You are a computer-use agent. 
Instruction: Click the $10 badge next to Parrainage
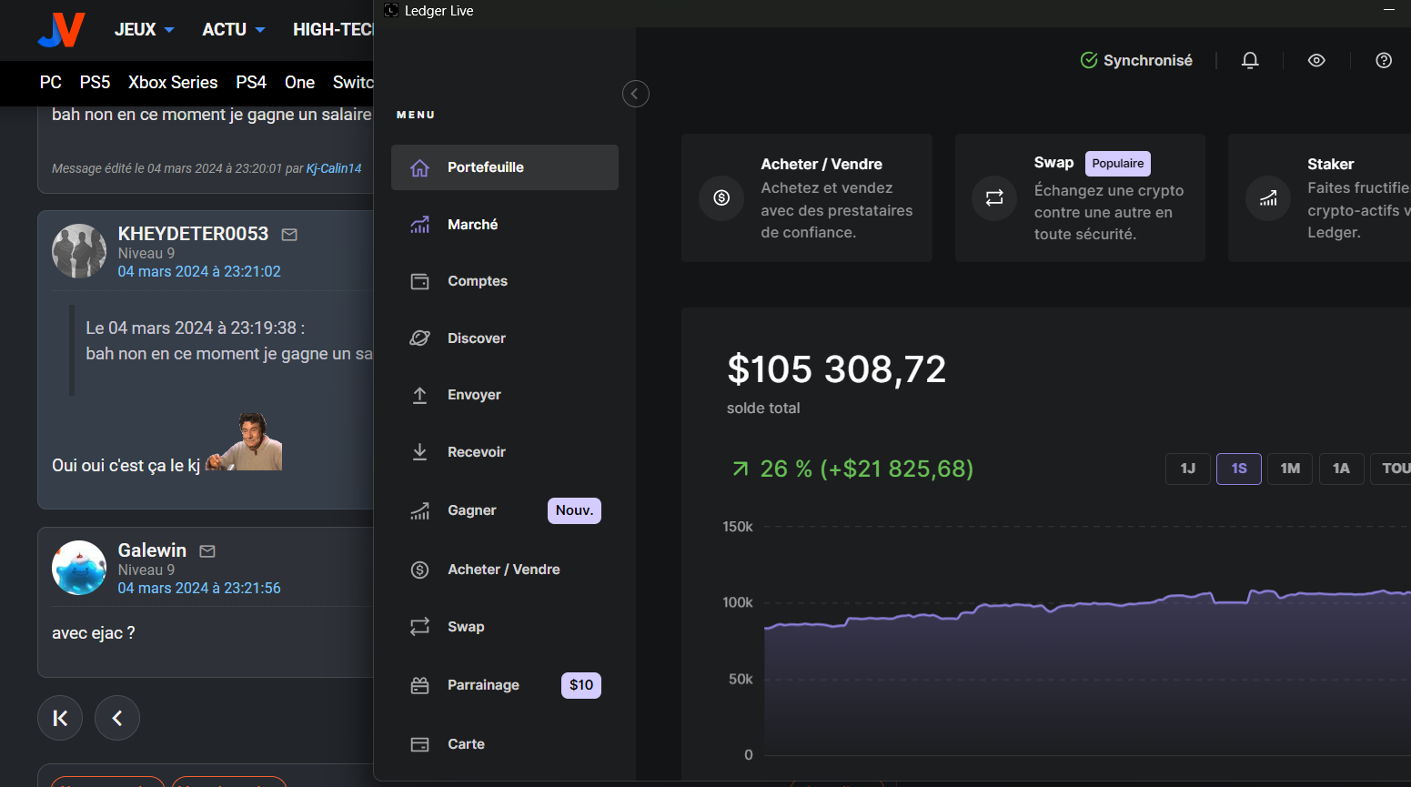(x=581, y=685)
